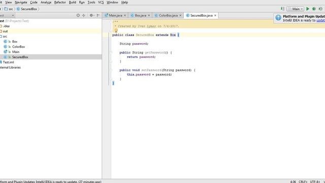Run the Main configuration with the green play icon
Image resolution: width=325 pixels, height=183 pixels.
pyautogui.click(x=308, y=9)
